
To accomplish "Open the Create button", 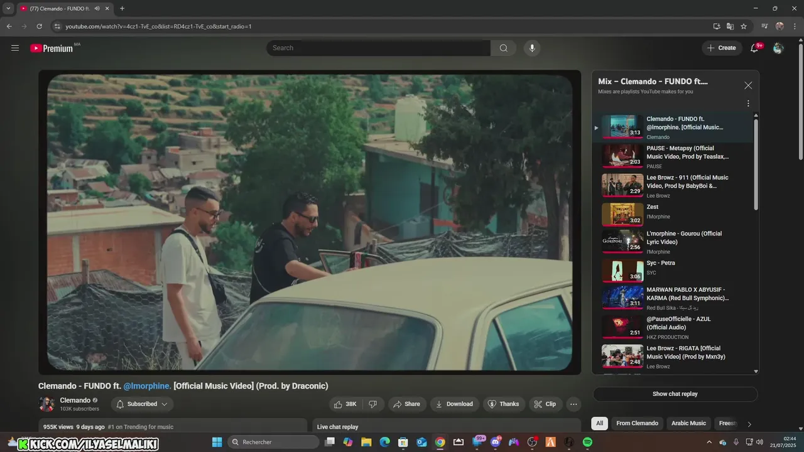I will pos(722,48).
